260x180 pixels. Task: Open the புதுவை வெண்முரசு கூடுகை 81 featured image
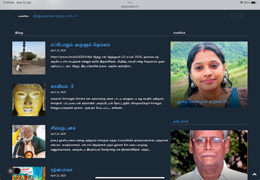click(x=209, y=74)
